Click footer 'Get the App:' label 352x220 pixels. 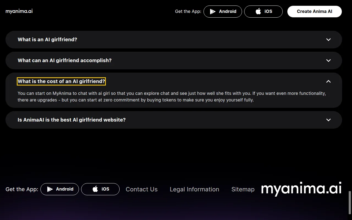pyautogui.click(x=22, y=189)
